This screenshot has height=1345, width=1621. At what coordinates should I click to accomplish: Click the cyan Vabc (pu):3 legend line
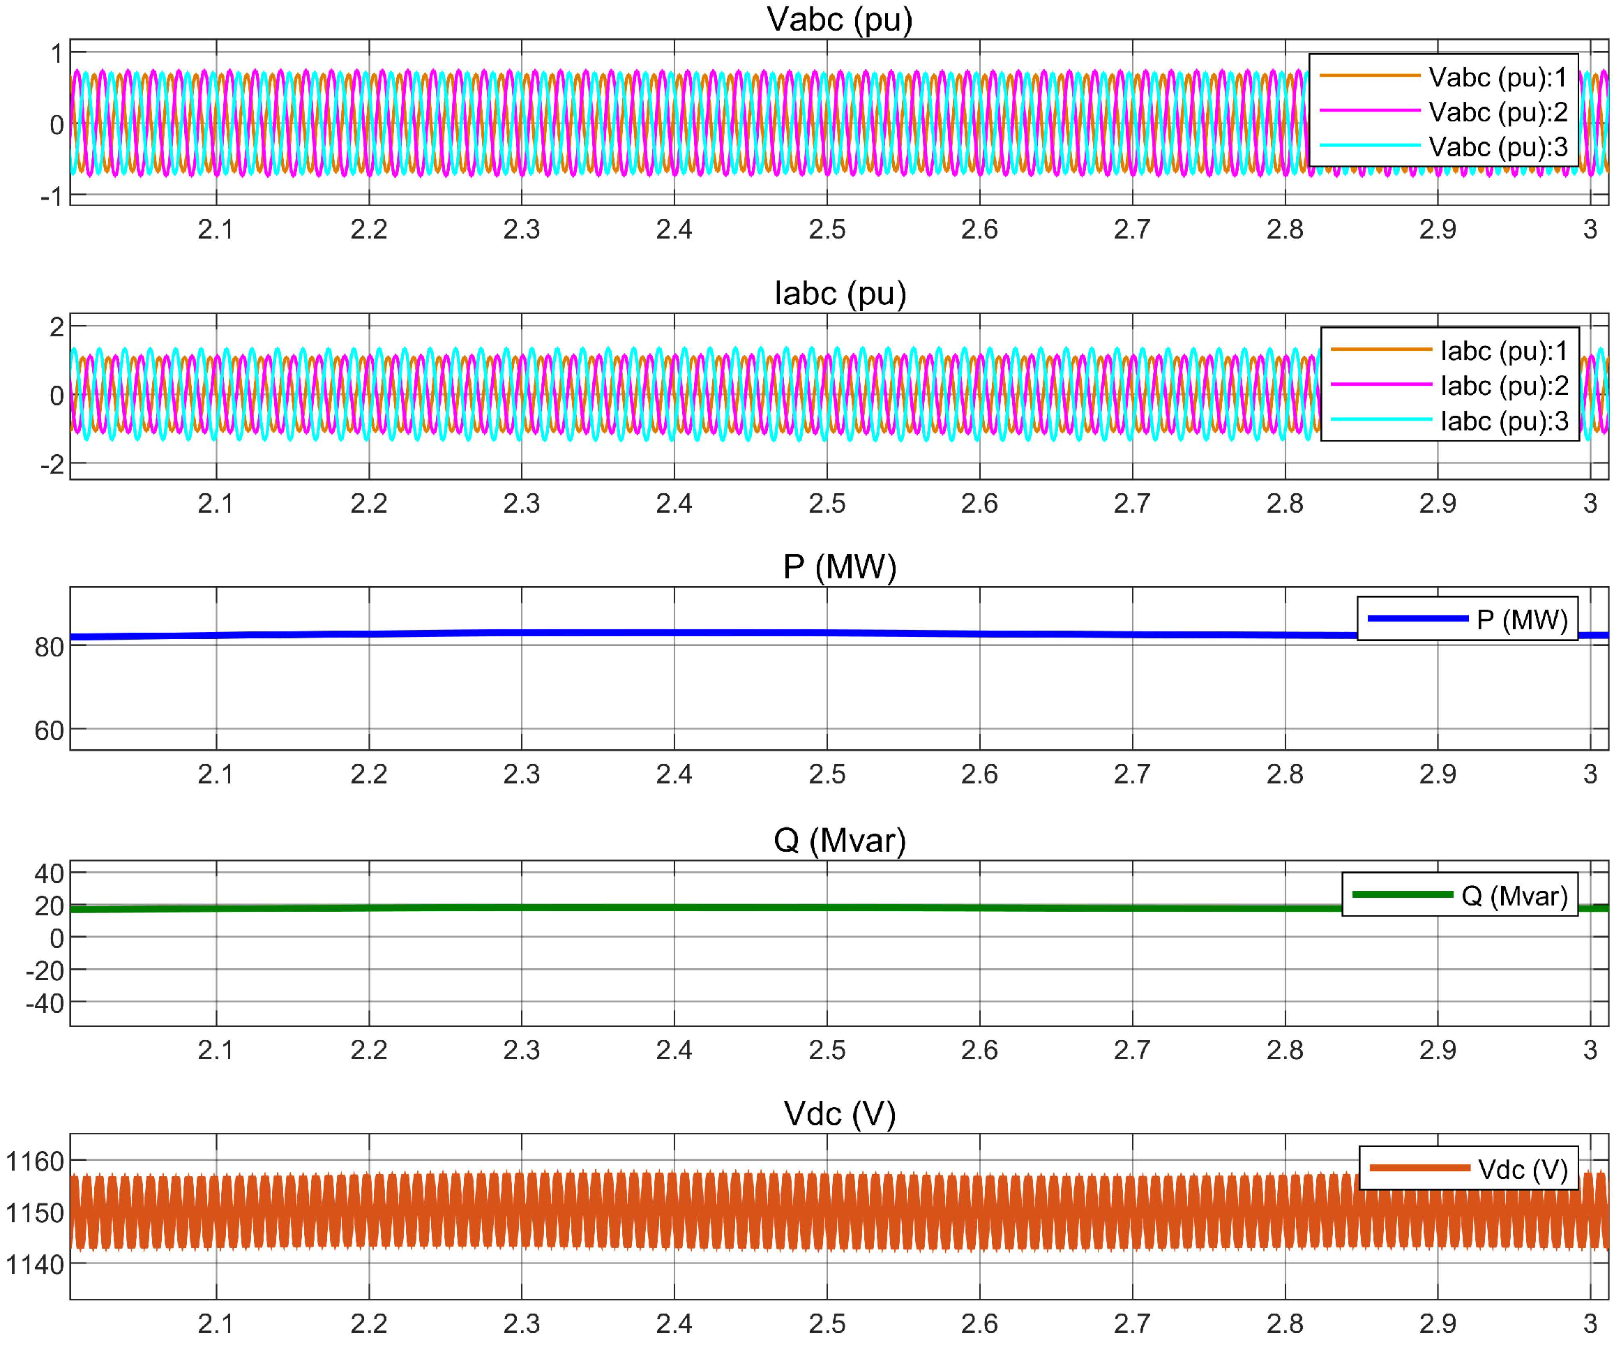point(1369,146)
